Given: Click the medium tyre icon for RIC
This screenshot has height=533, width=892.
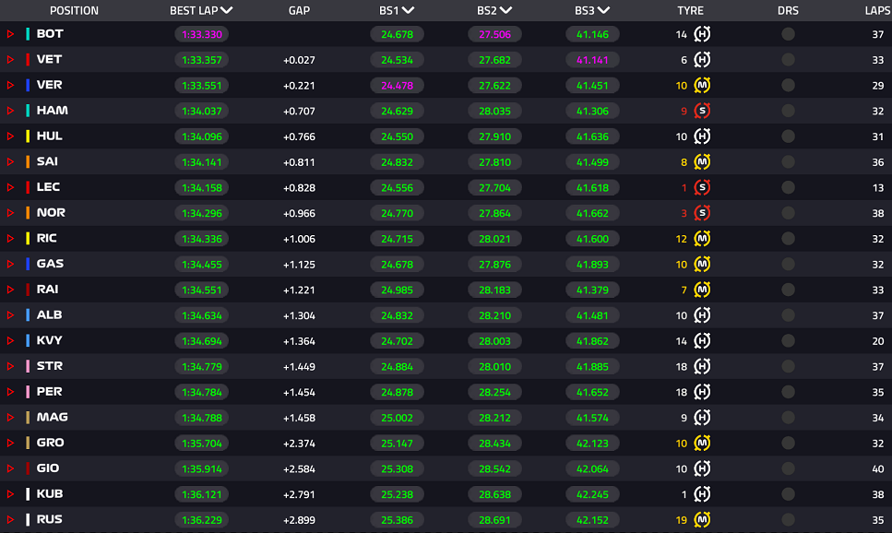Looking at the screenshot, I should [x=702, y=238].
